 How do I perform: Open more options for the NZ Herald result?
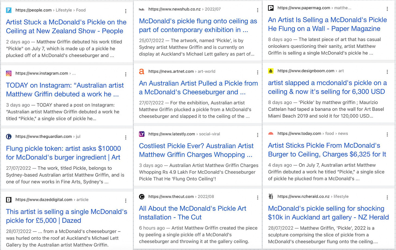coord(387,197)
